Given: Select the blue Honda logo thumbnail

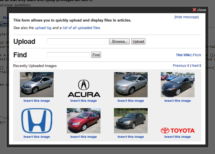Looking at the screenshot, I should pyautogui.click(x=37, y=121).
